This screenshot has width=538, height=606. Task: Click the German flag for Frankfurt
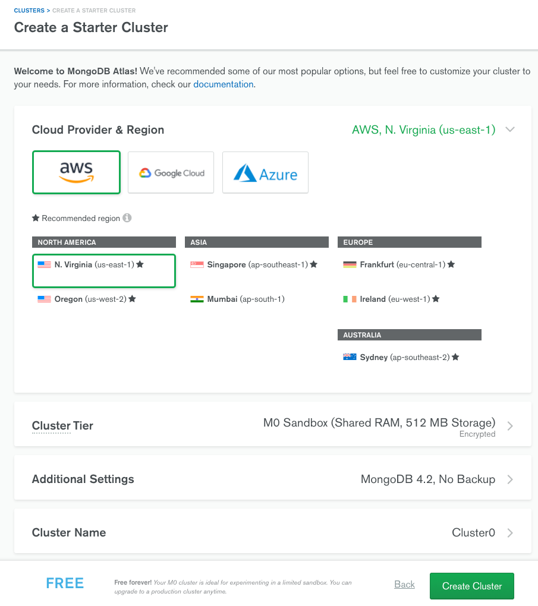click(x=350, y=264)
